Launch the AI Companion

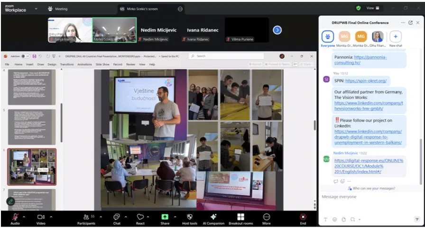213,217
